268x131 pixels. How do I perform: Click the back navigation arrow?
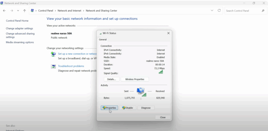click(4, 11)
